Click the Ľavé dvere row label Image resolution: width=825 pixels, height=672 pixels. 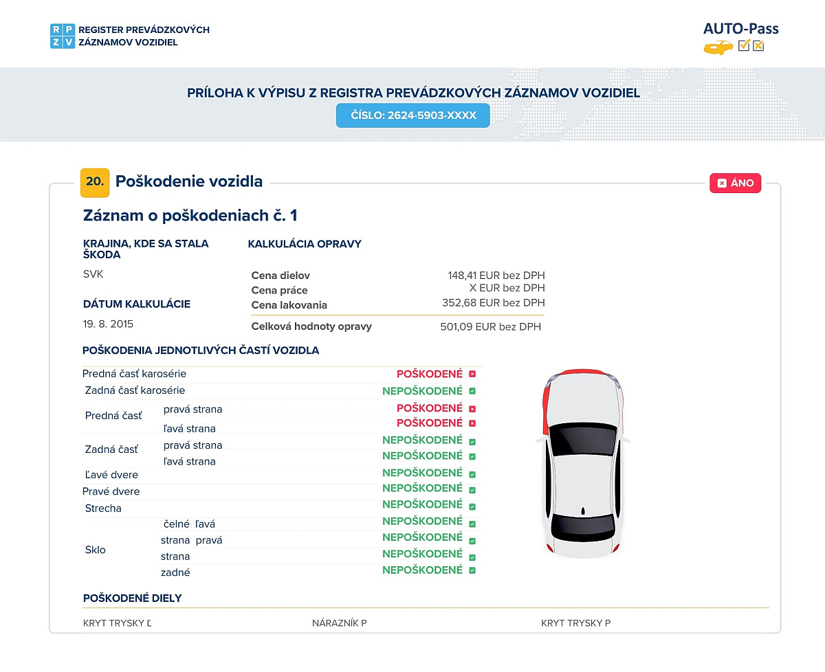point(110,475)
